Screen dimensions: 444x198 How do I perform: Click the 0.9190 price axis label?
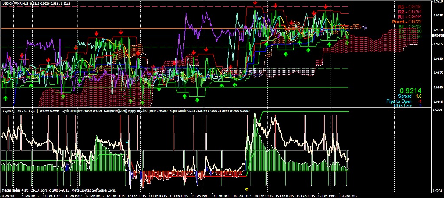pos(438,58)
